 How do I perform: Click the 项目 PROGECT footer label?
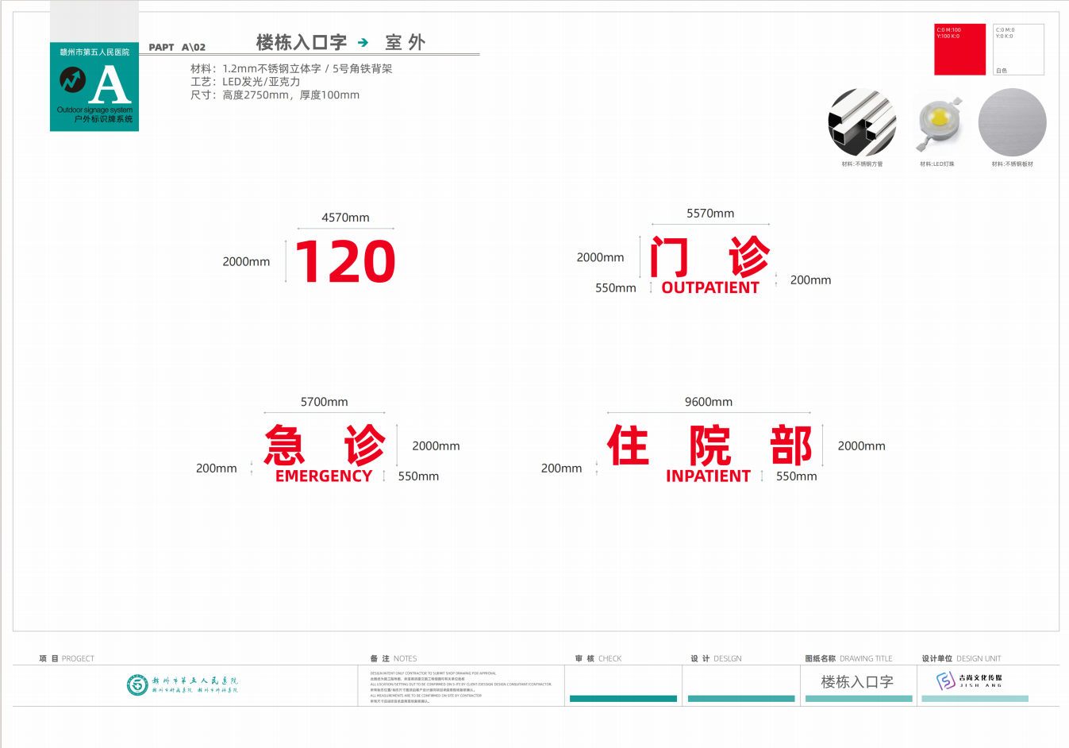(x=67, y=658)
